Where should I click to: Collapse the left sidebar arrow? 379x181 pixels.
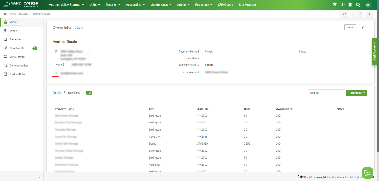39,177
